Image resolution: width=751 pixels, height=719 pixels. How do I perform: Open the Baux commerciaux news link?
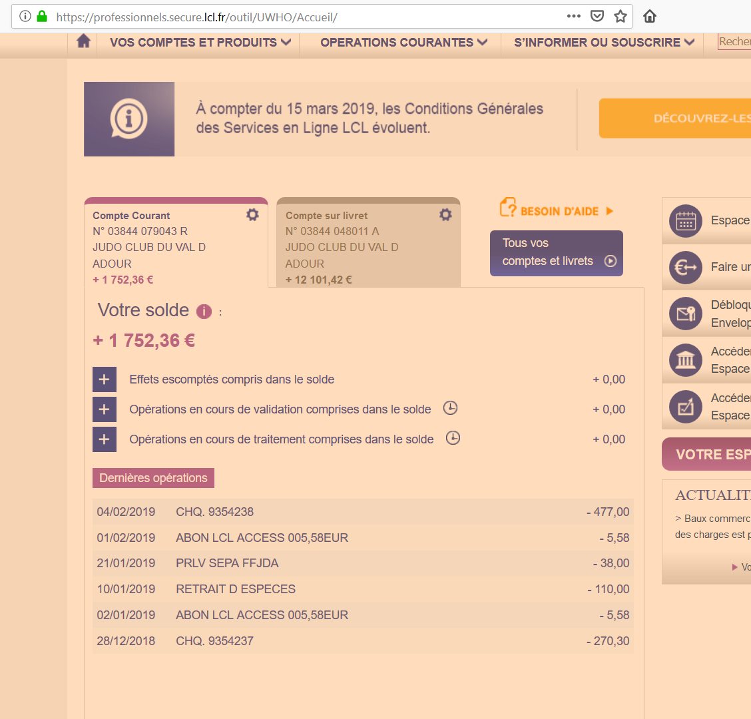(712, 527)
